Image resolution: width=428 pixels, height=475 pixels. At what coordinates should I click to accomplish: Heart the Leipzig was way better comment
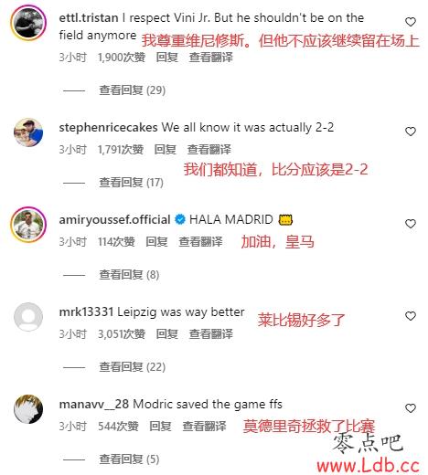[411, 316]
